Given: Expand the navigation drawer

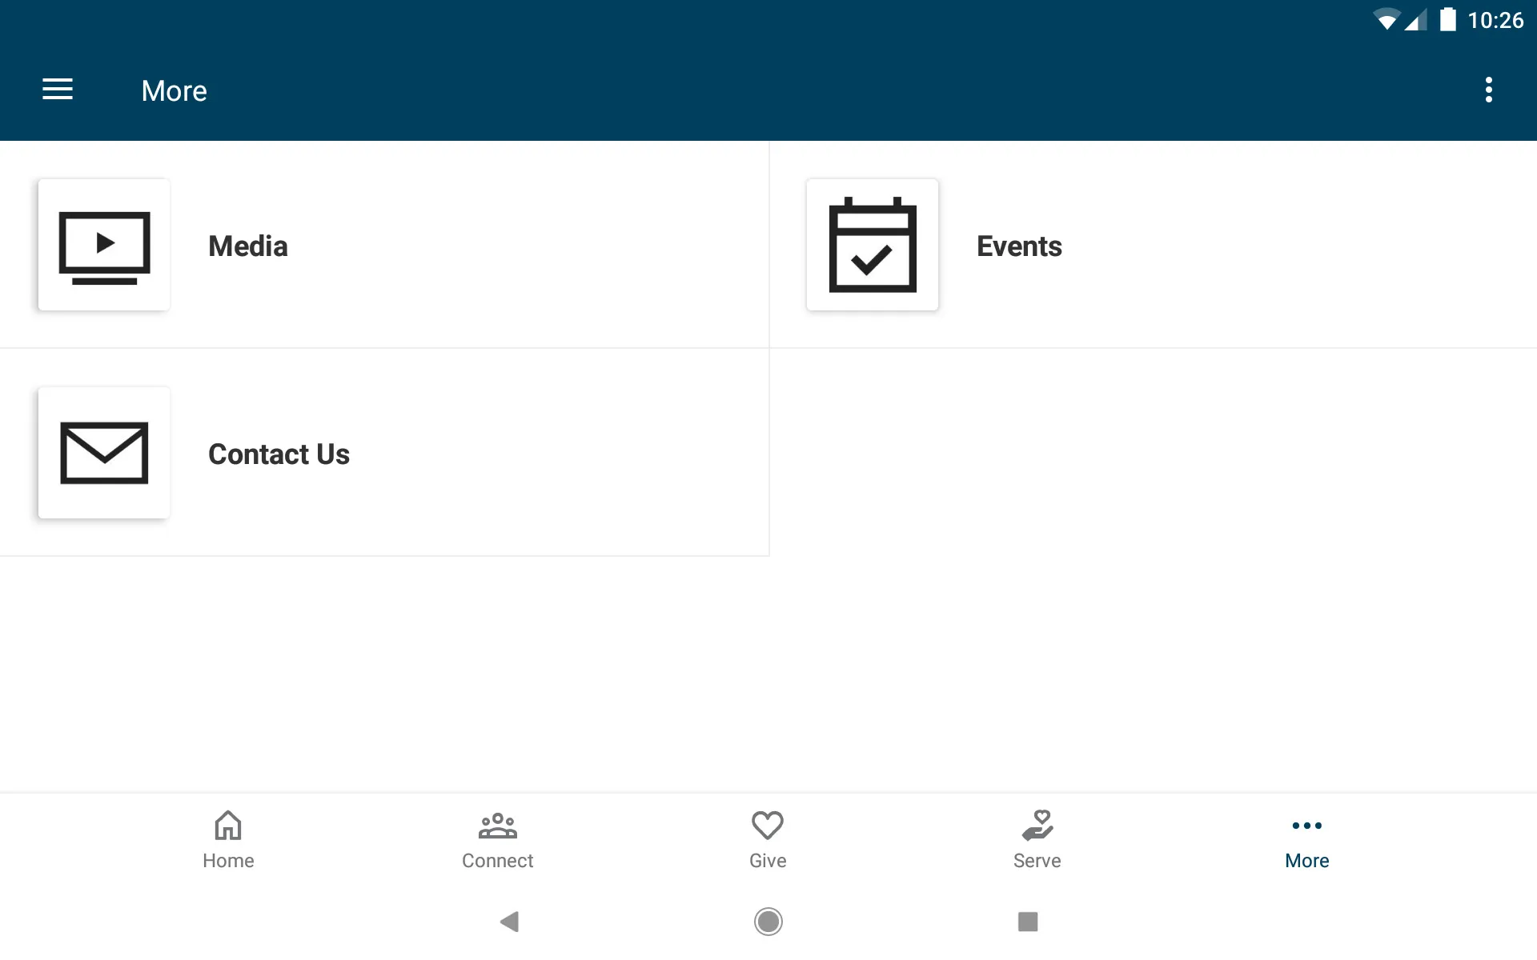Looking at the screenshot, I should point(58,90).
